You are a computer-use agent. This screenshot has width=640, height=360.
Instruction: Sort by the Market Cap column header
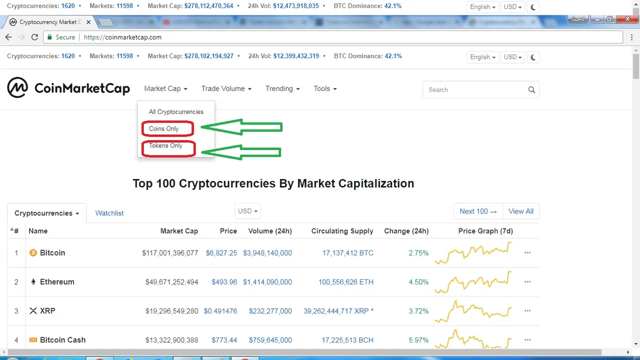coord(179,231)
